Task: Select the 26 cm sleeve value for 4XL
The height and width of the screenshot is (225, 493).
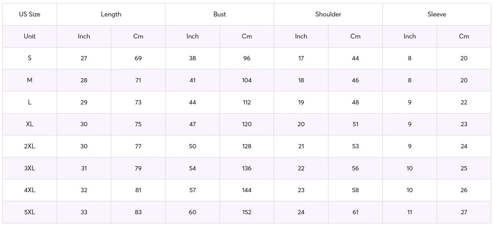Action: click(464, 190)
